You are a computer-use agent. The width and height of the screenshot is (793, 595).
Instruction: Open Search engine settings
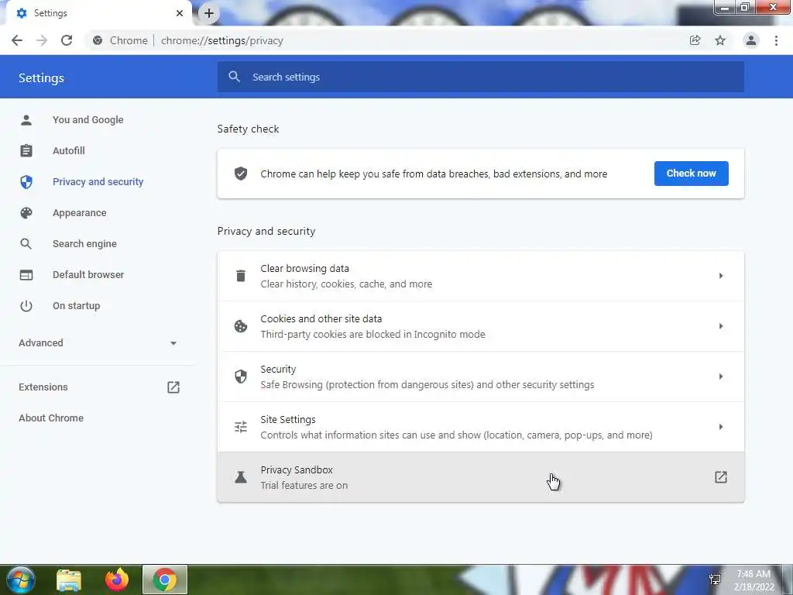[x=84, y=244]
